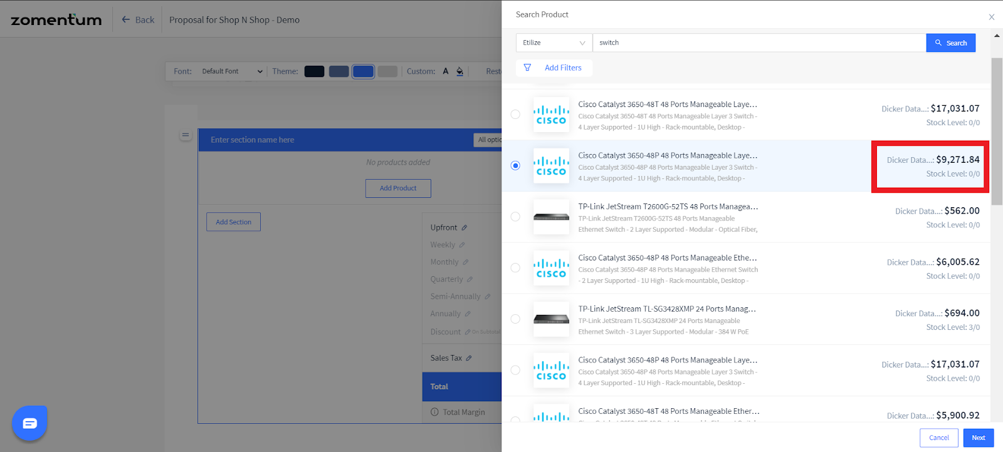Image resolution: width=1003 pixels, height=452 pixels.
Task: Click TP-Link JetStream TL-SG3428XMP product title
Action: point(667,309)
